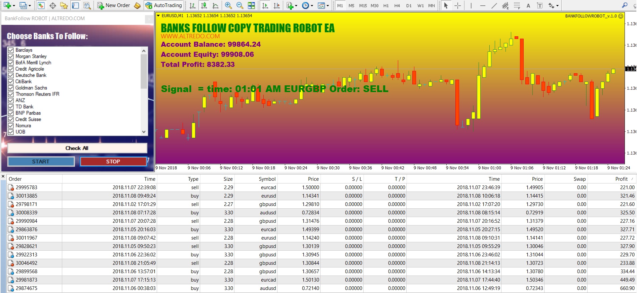Enable chart auto scroll icon

pyautogui.click(x=265, y=5)
